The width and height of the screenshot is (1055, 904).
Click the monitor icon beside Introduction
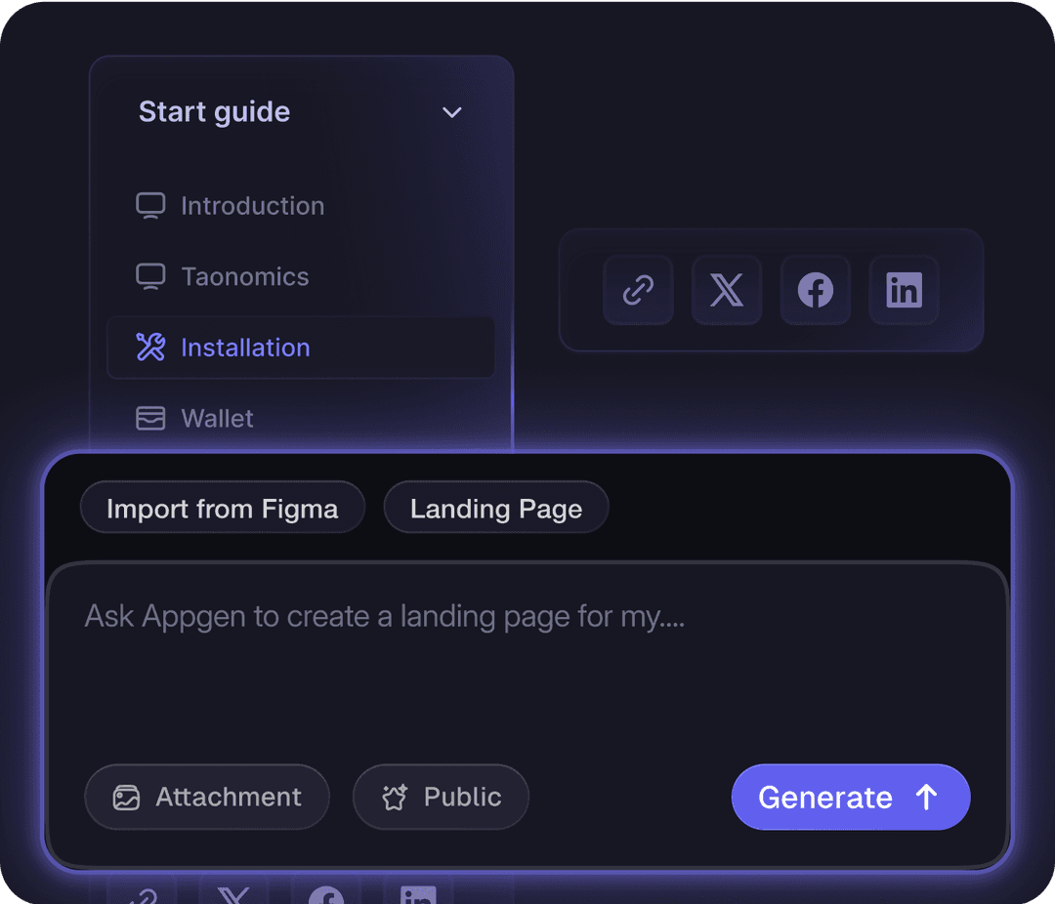point(149,205)
